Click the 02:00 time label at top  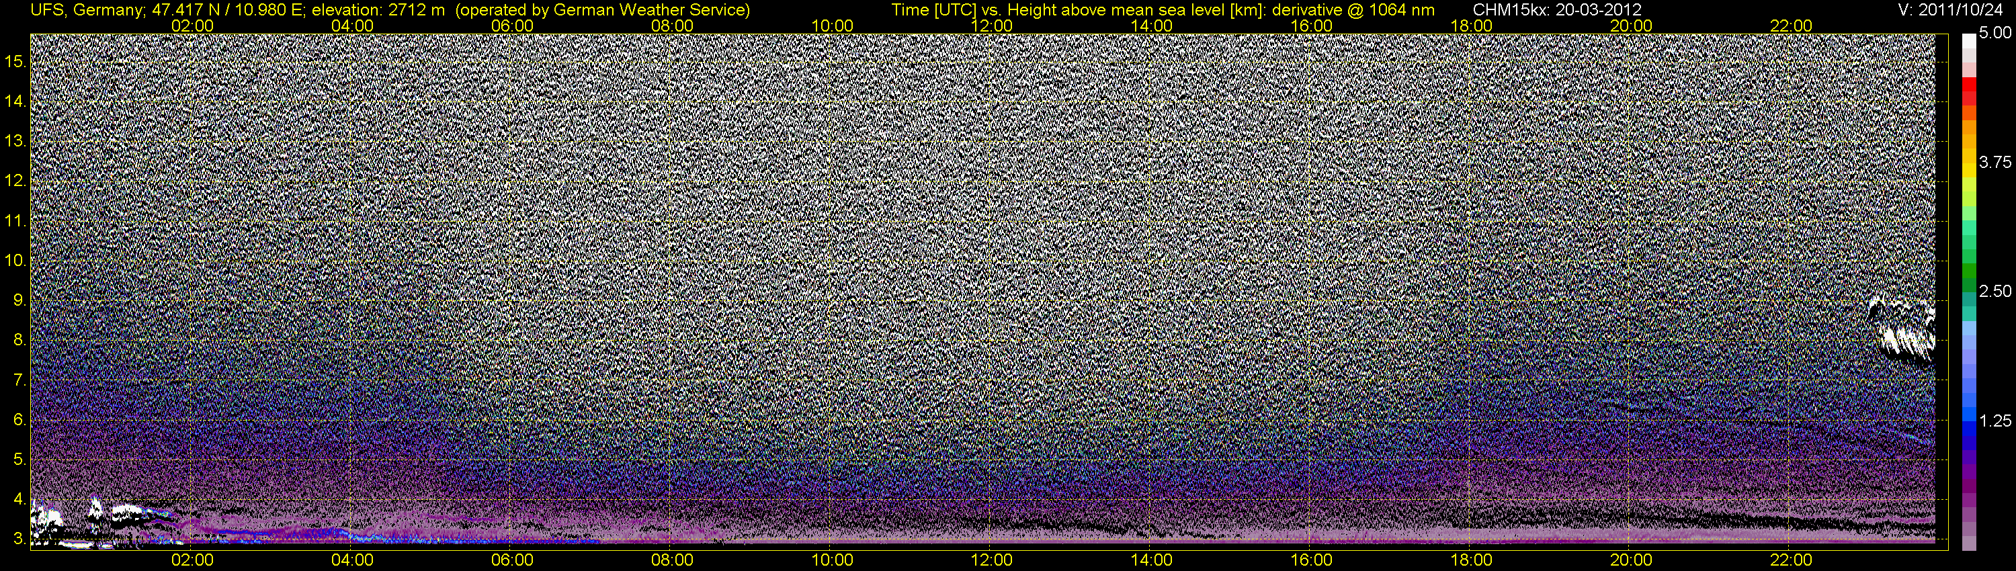tap(192, 26)
